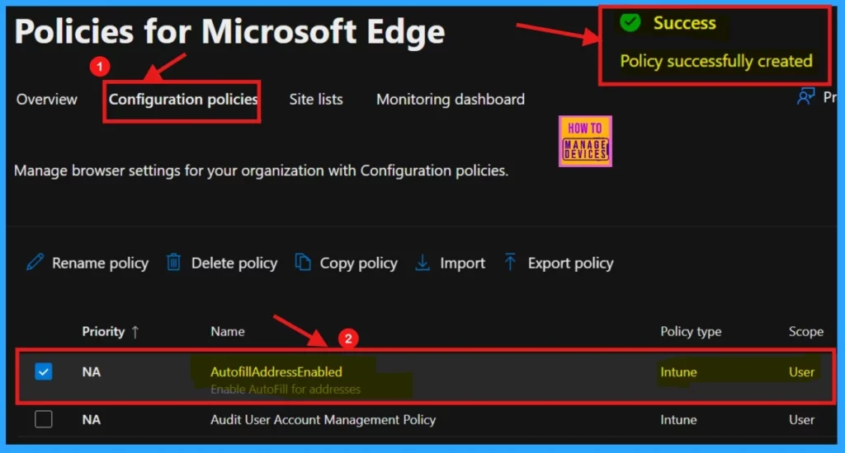Click 'Enable AutoFill for addresses' description
845x453 pixels.
tap(286, 389)
